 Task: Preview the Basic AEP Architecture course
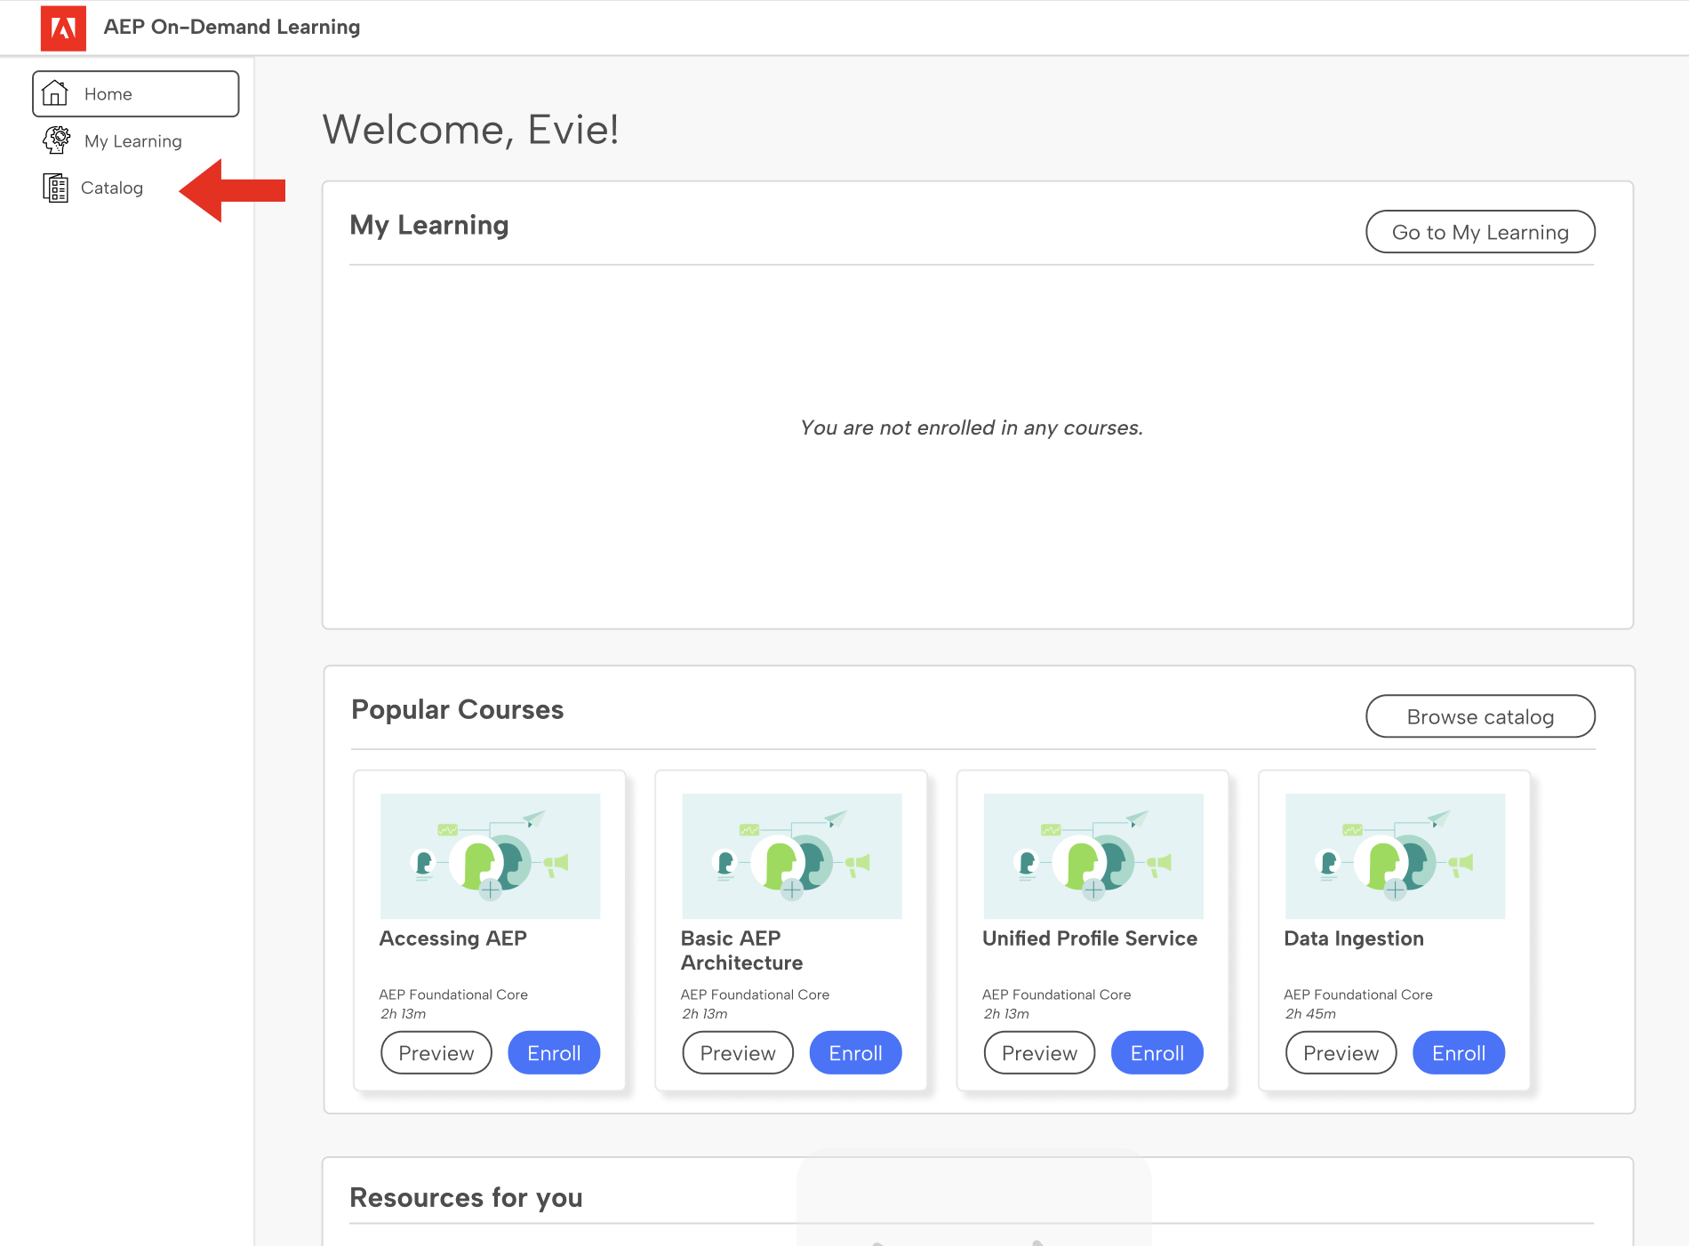click(x=738, y=1053)
